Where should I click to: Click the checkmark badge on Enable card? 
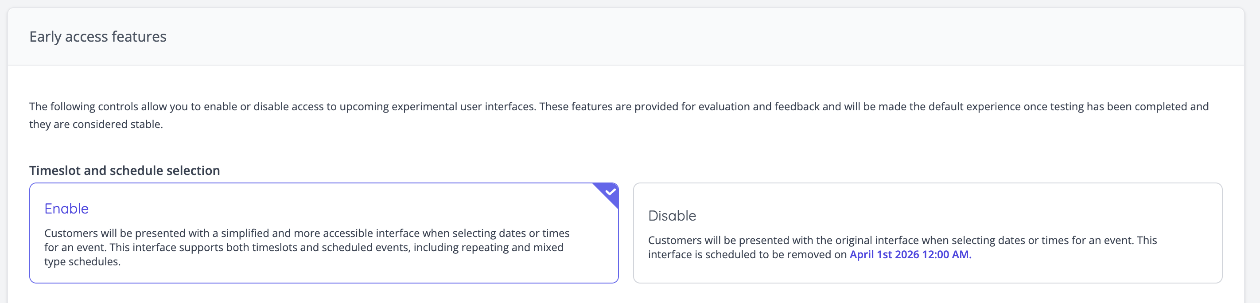[x=610, y=191]
